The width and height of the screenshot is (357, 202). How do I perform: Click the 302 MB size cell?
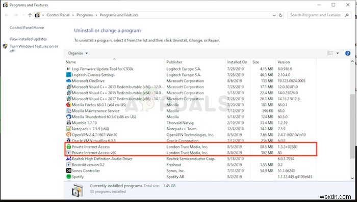pos(267,153)
